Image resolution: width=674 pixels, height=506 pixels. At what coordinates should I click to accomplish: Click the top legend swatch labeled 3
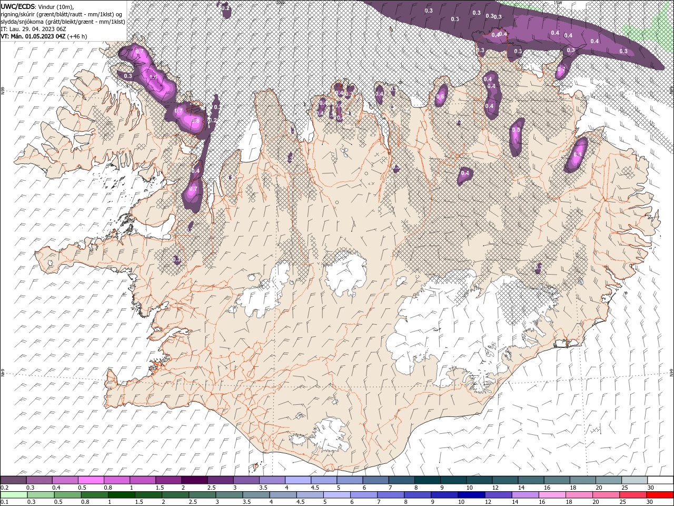(245, 480)
